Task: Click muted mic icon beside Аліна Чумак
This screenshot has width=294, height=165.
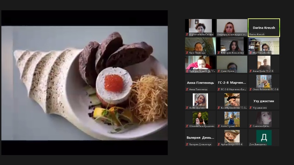Action: tap(219, 126)
